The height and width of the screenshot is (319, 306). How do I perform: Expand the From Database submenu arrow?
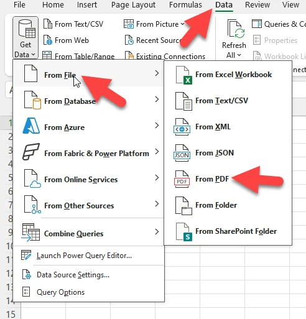pyautogui.click(x=157, y=99)
